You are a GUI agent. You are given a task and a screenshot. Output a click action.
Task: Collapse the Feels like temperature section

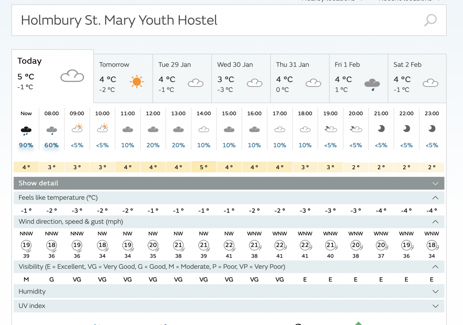[x=229, y=198]
